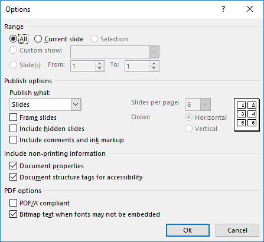Decrease the To slide number

[154, 68]
